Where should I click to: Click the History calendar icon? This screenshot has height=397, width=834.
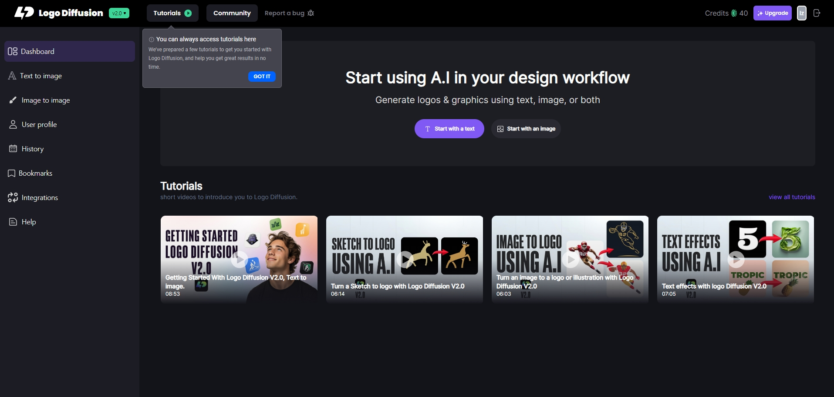pyautogui.click(x=13, y=149)
